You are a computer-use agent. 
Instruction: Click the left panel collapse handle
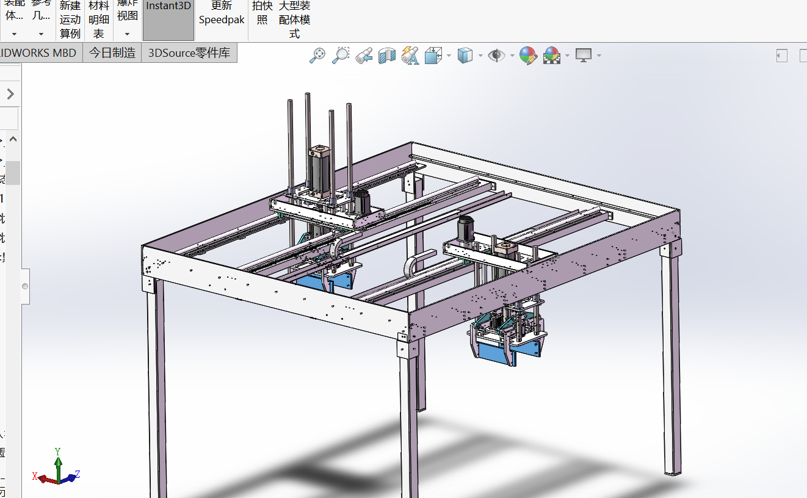tap(25, 286)
